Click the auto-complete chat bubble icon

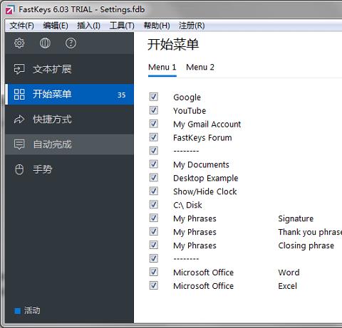[x=19, y=144]
